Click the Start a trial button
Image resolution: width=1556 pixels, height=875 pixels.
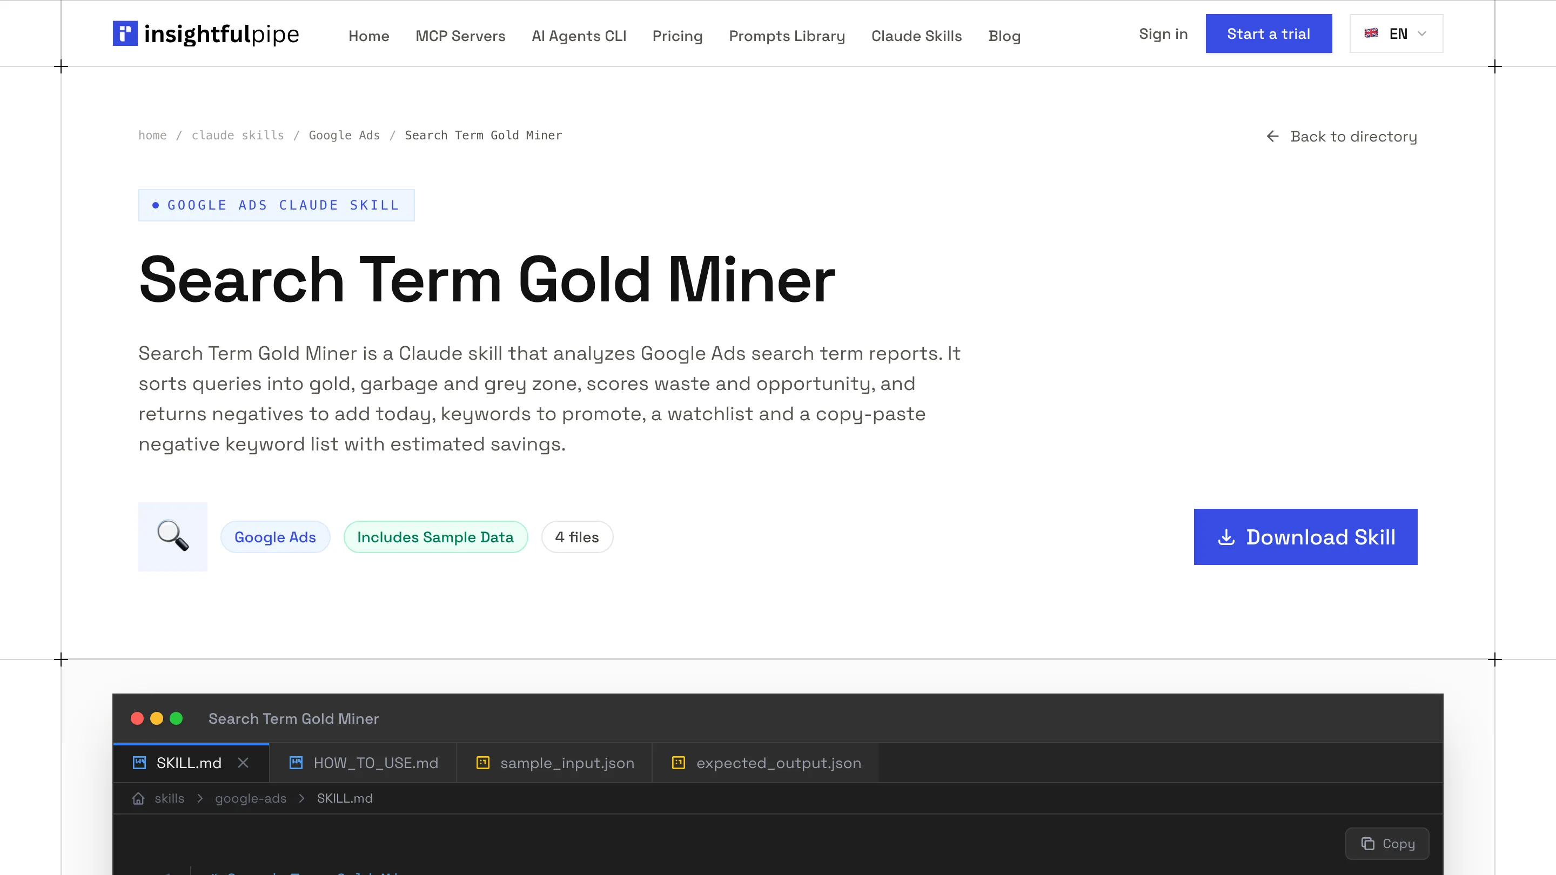[1269, 34]
